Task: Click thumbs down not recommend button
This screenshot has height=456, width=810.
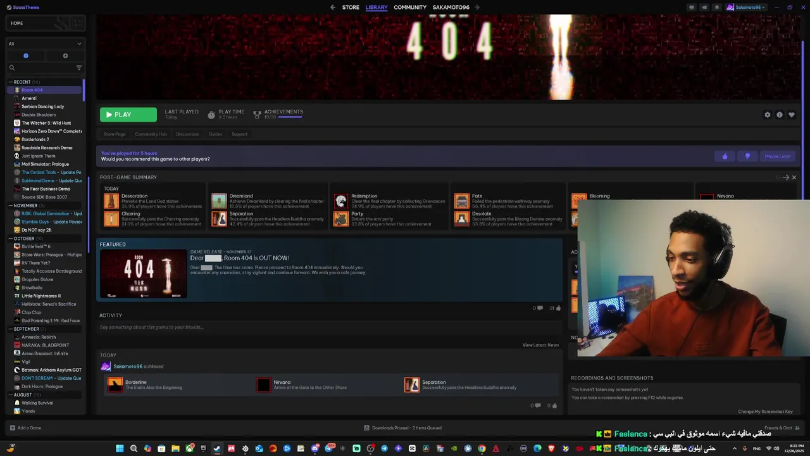Action: pos(747,156)
